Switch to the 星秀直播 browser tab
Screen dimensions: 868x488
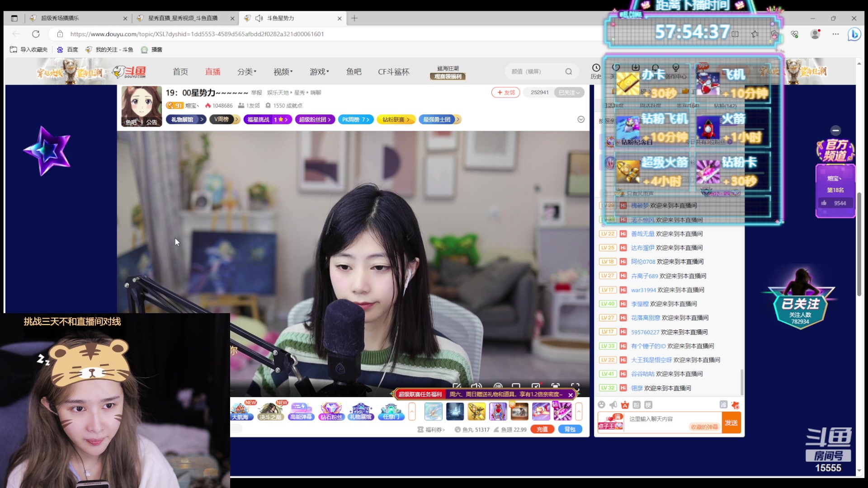(x=185, y=18)
